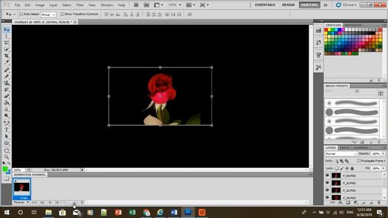This screenshot has height=218, width=388.
Task: Select the Zoom tool in toolbox
Action: [7, 157]
